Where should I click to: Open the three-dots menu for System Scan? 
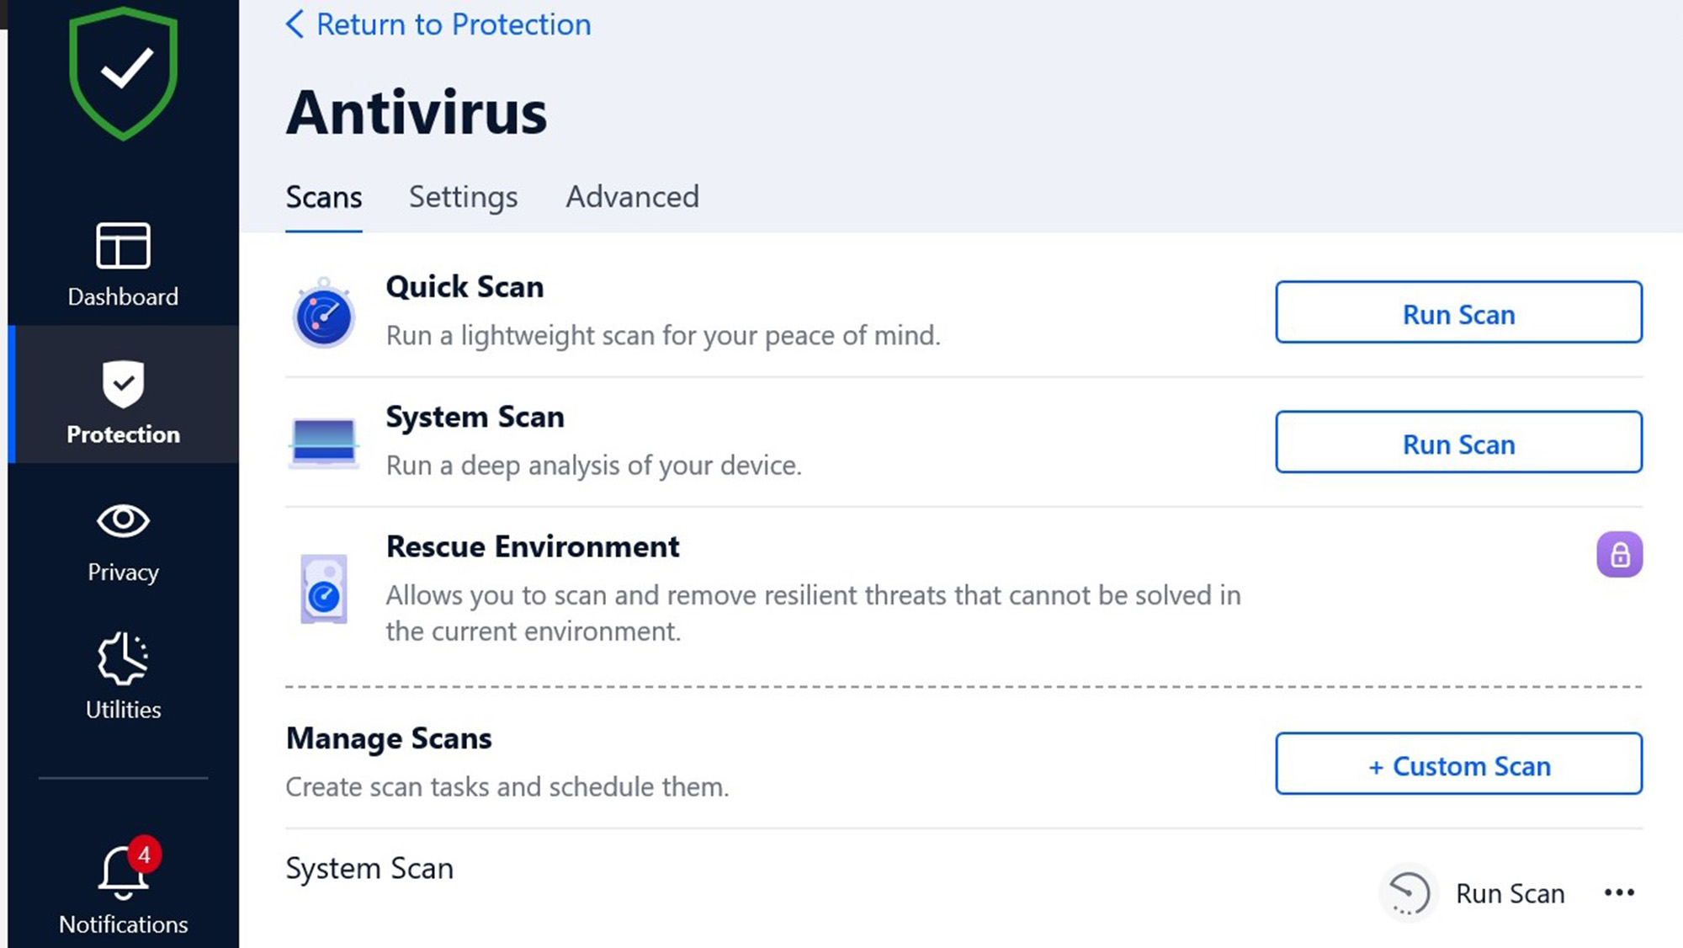click(x=1619, y=892)
